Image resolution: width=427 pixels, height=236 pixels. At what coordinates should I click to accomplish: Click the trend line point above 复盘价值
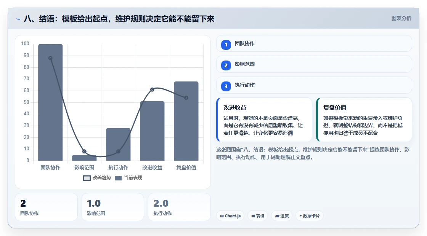tap(186, 97)
